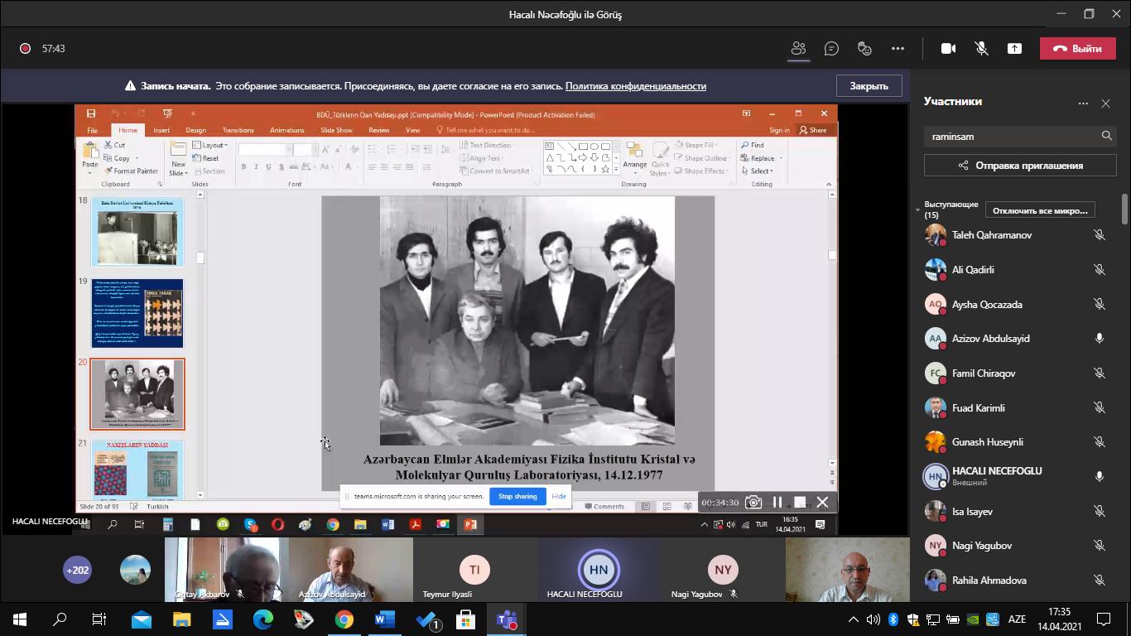Image resolution: width=1131 pixels, height=636 pixels.
Task: Expand the +202 more participants bubble
Action: click(x=78, y=570)
